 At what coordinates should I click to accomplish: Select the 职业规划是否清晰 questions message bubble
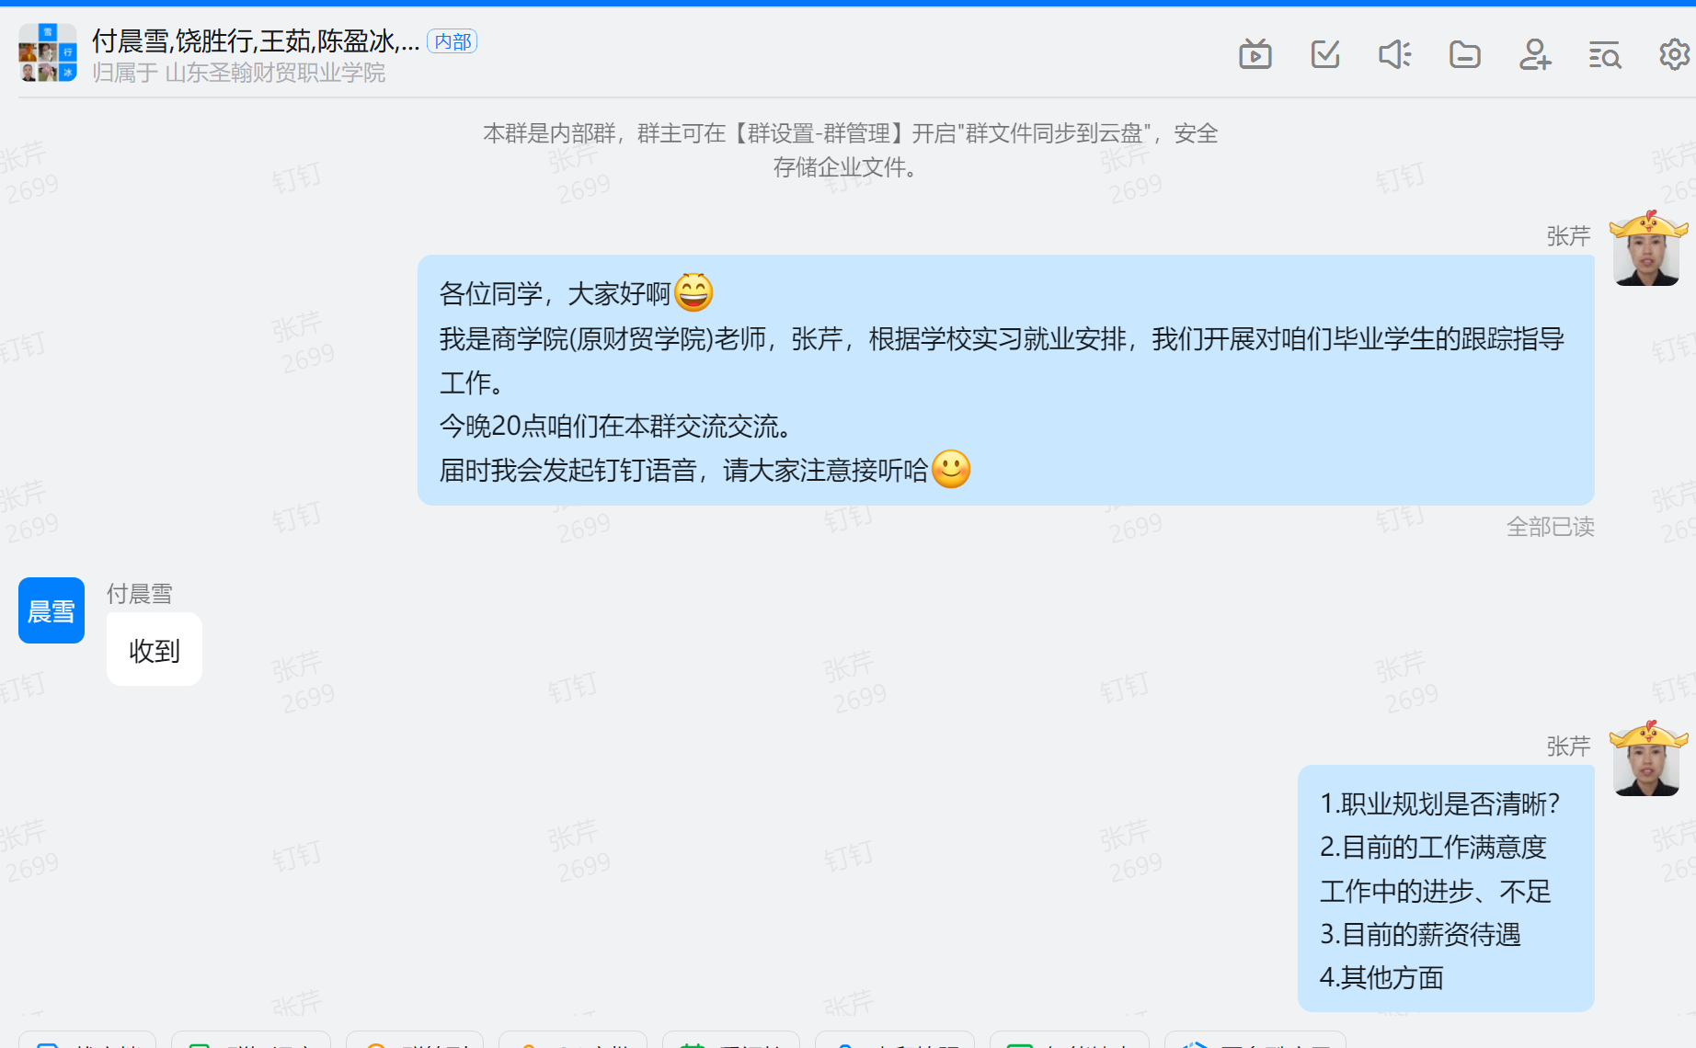click(1446, 889)
